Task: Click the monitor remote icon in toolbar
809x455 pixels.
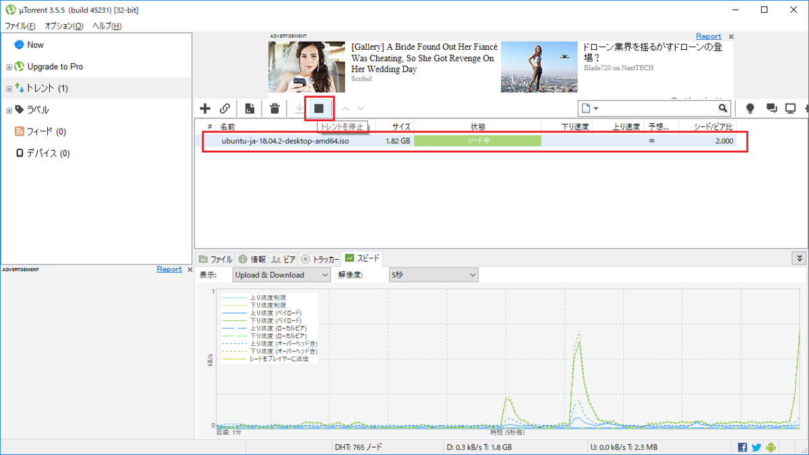Action: (x=791, y=108)
